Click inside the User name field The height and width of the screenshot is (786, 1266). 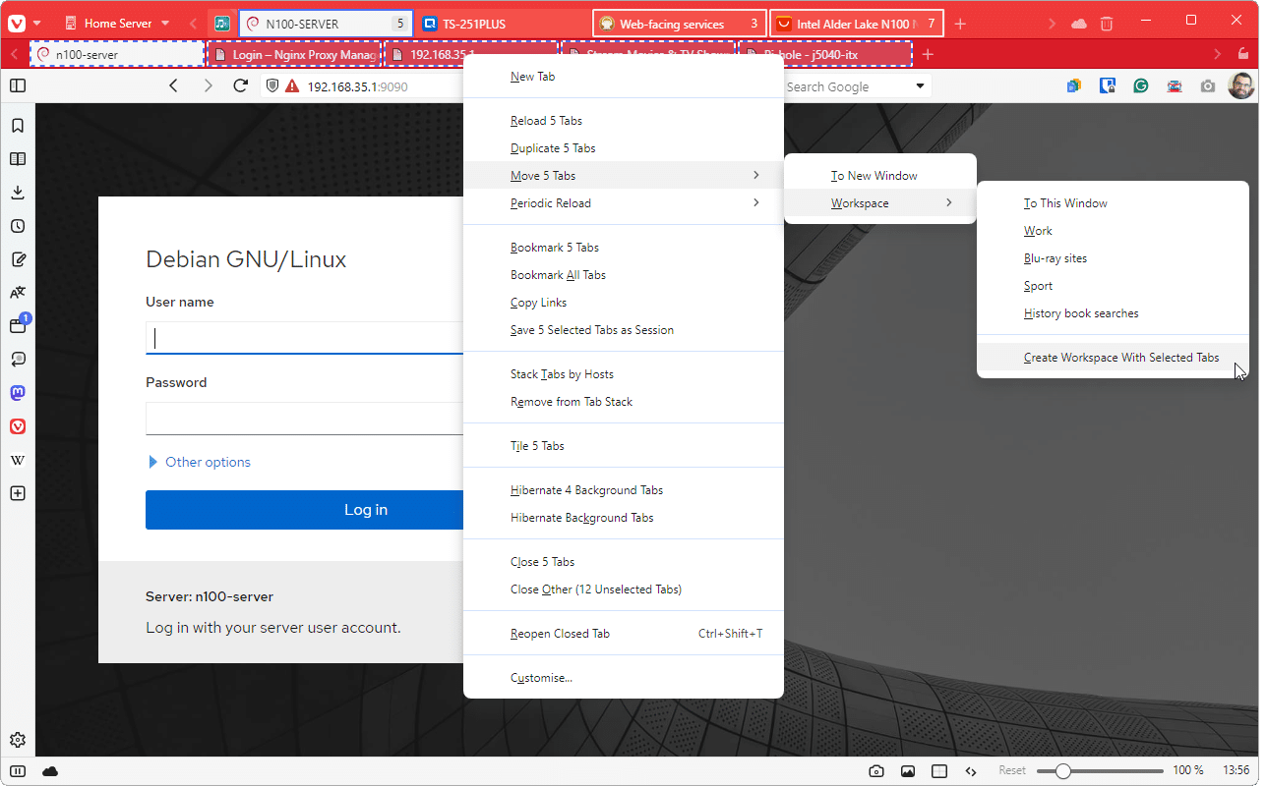[x=295, y=338]
